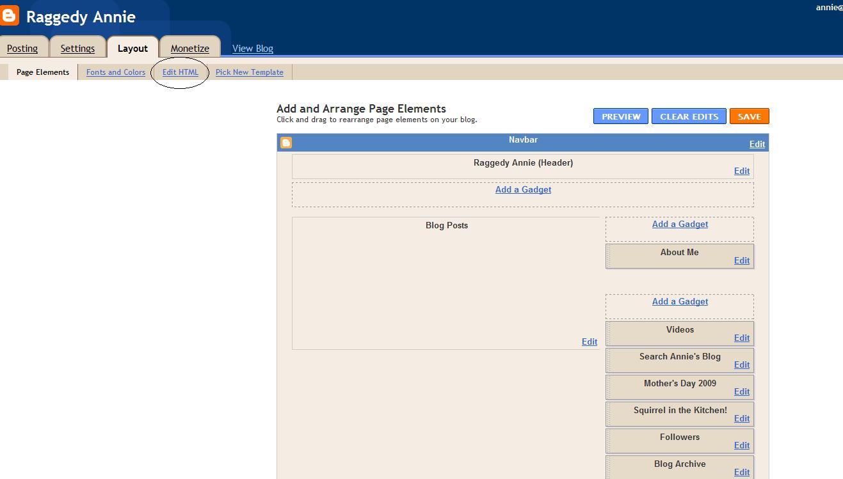Edit the Blog Archive gadget
843x479 pixels.
742,472
